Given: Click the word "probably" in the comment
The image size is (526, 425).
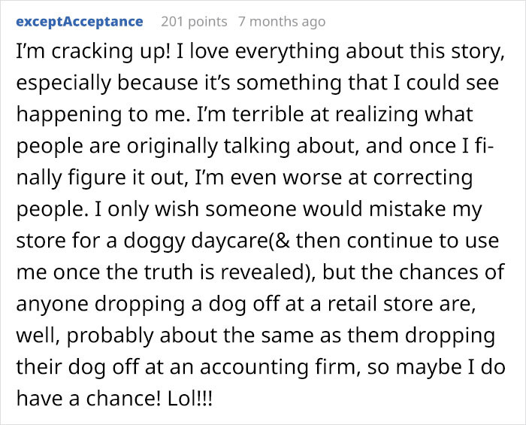Looking at the screenshot, I should 110,335.
